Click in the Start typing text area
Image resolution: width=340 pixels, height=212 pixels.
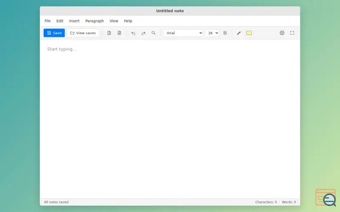pos(170,119)
